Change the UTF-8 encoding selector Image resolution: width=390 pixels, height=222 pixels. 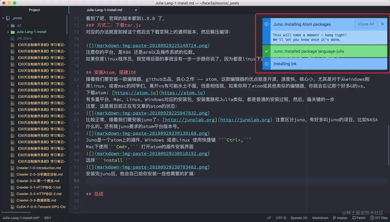click(x=281, y=218)
